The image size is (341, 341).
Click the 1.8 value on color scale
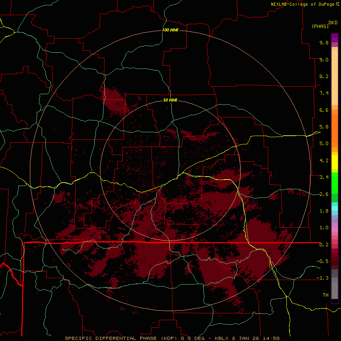click(324, 211)
